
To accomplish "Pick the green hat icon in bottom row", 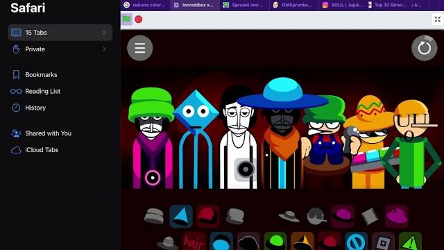I will [x=275, y=241].
